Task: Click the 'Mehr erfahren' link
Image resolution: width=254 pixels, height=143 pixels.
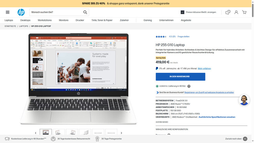Action: 204,69
